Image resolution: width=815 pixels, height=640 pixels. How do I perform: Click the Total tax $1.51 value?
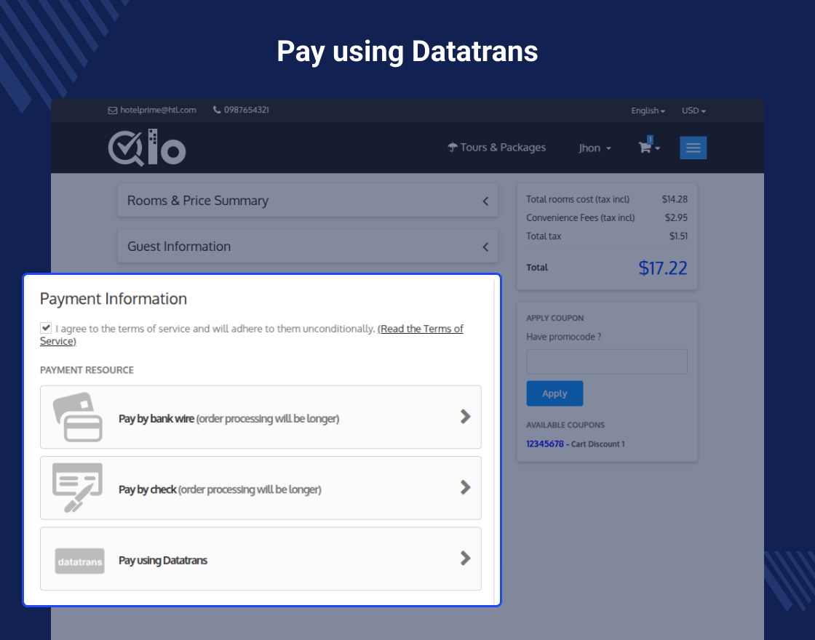click(678, 236)
